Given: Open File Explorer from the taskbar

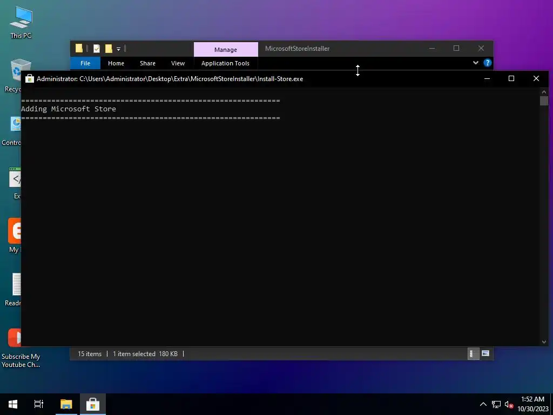Looking at the screenshot, I should point(66,404).
